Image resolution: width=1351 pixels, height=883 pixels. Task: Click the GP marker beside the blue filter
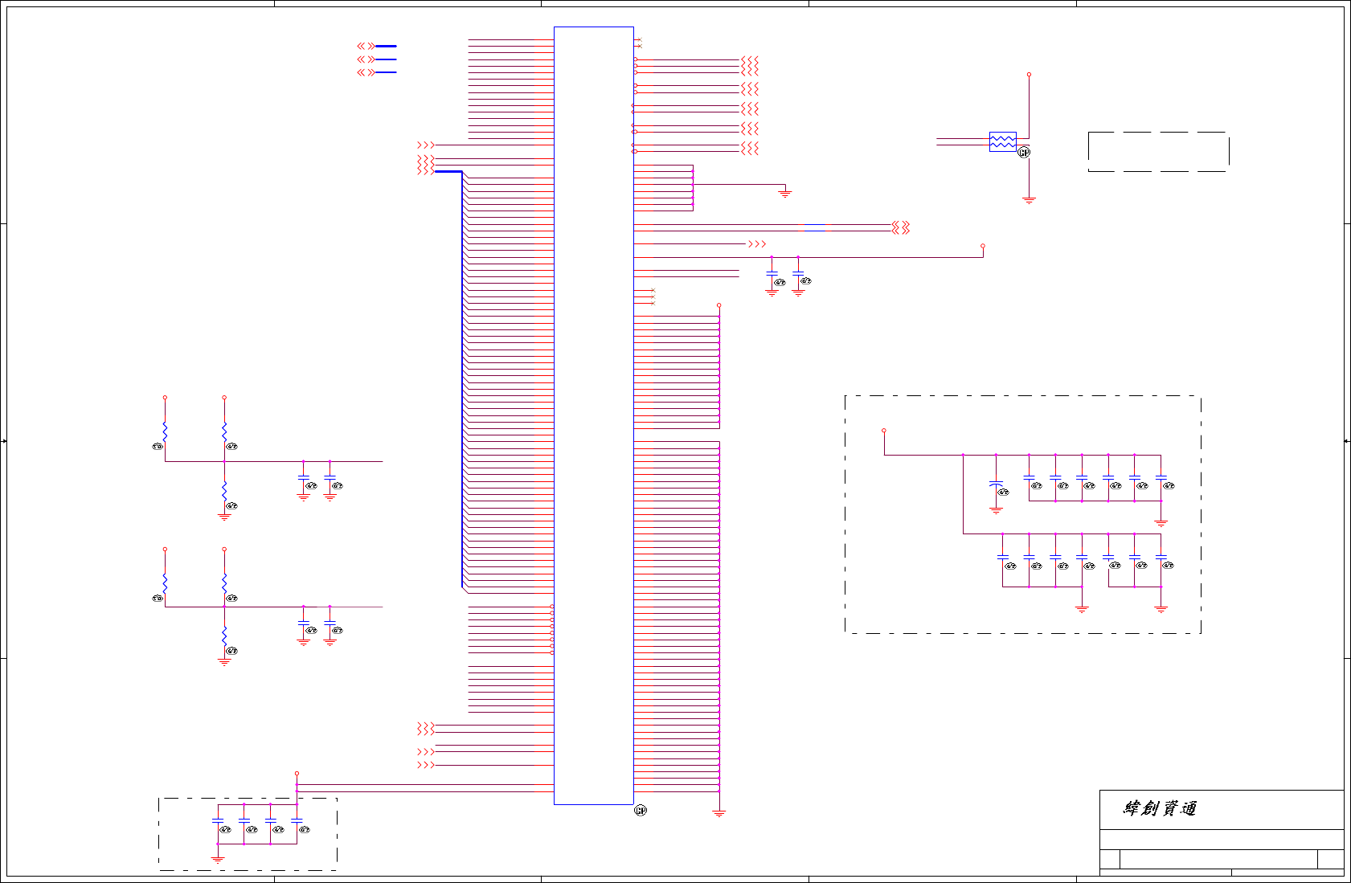1024,153
